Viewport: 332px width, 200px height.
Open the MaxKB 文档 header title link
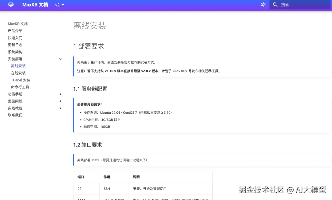(x=35, y=5)
